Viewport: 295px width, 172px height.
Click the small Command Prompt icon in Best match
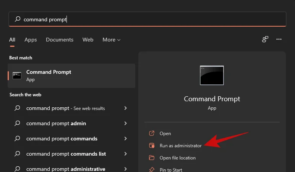click(x=17, y=75)
